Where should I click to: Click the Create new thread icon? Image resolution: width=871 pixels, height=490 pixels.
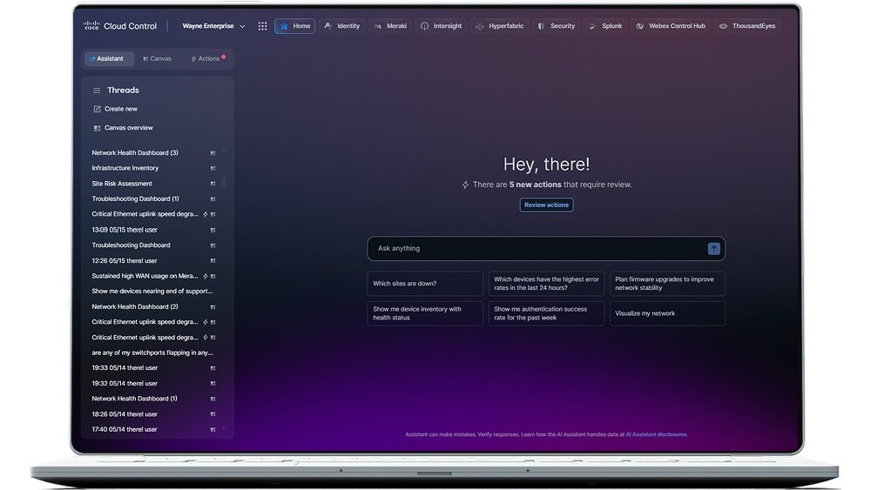coord(98,109)
